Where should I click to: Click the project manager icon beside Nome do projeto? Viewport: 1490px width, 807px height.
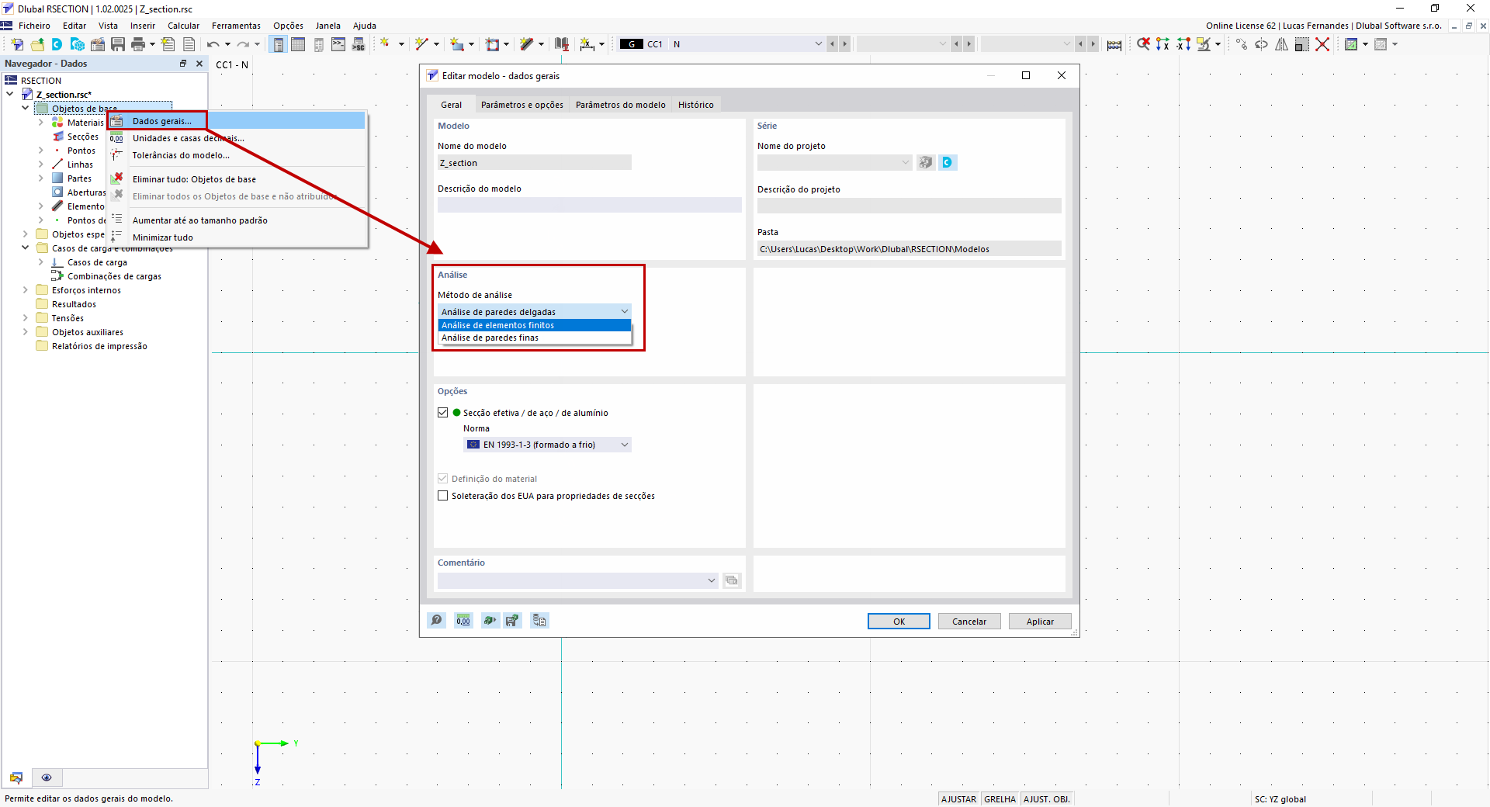(926, 162)
